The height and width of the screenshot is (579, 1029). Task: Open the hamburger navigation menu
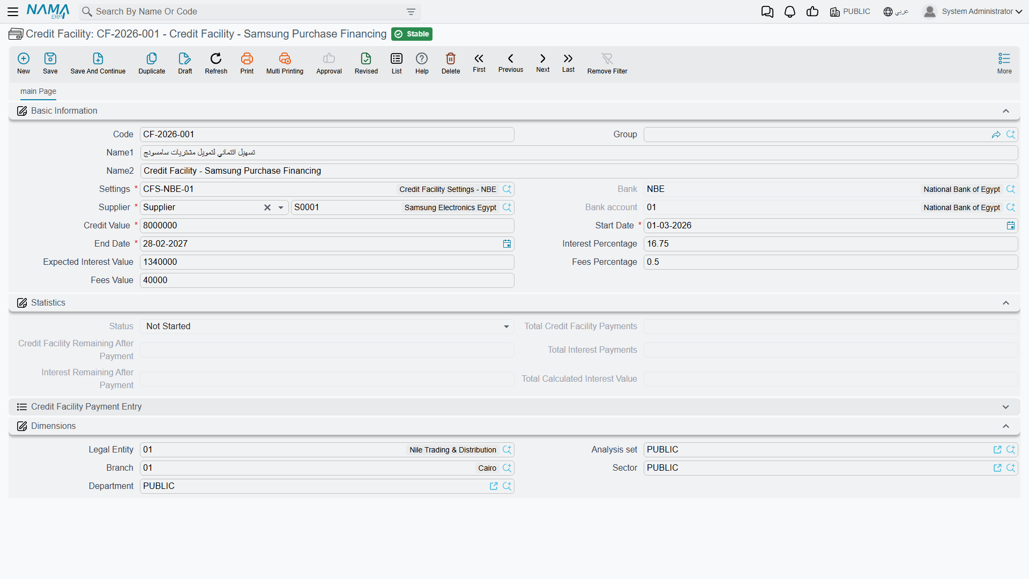13,11
